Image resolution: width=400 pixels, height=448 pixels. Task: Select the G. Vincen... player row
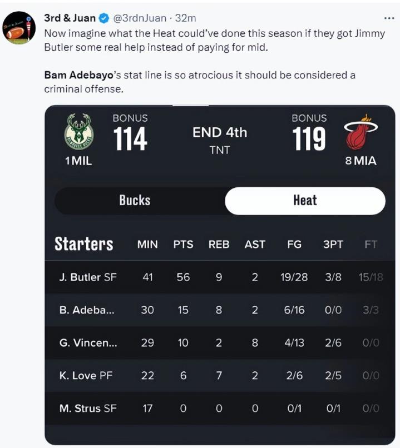point(220,342)
